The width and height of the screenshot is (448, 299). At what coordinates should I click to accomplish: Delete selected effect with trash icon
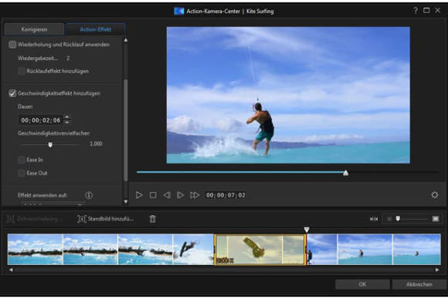pyautogui.click(x=153, y=219)
